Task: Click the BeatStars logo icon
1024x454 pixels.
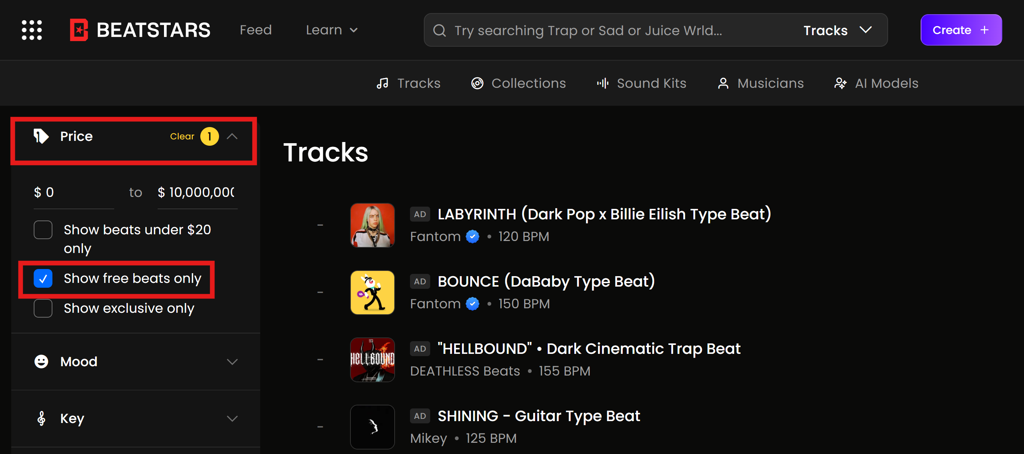Action: point(79,30)
